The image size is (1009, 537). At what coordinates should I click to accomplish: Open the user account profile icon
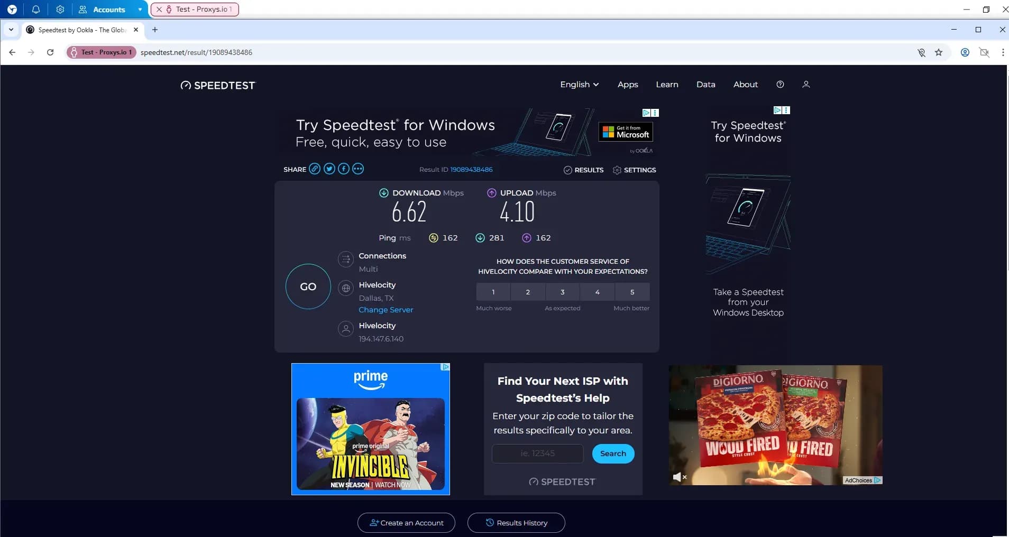click(x=806, y=85)
